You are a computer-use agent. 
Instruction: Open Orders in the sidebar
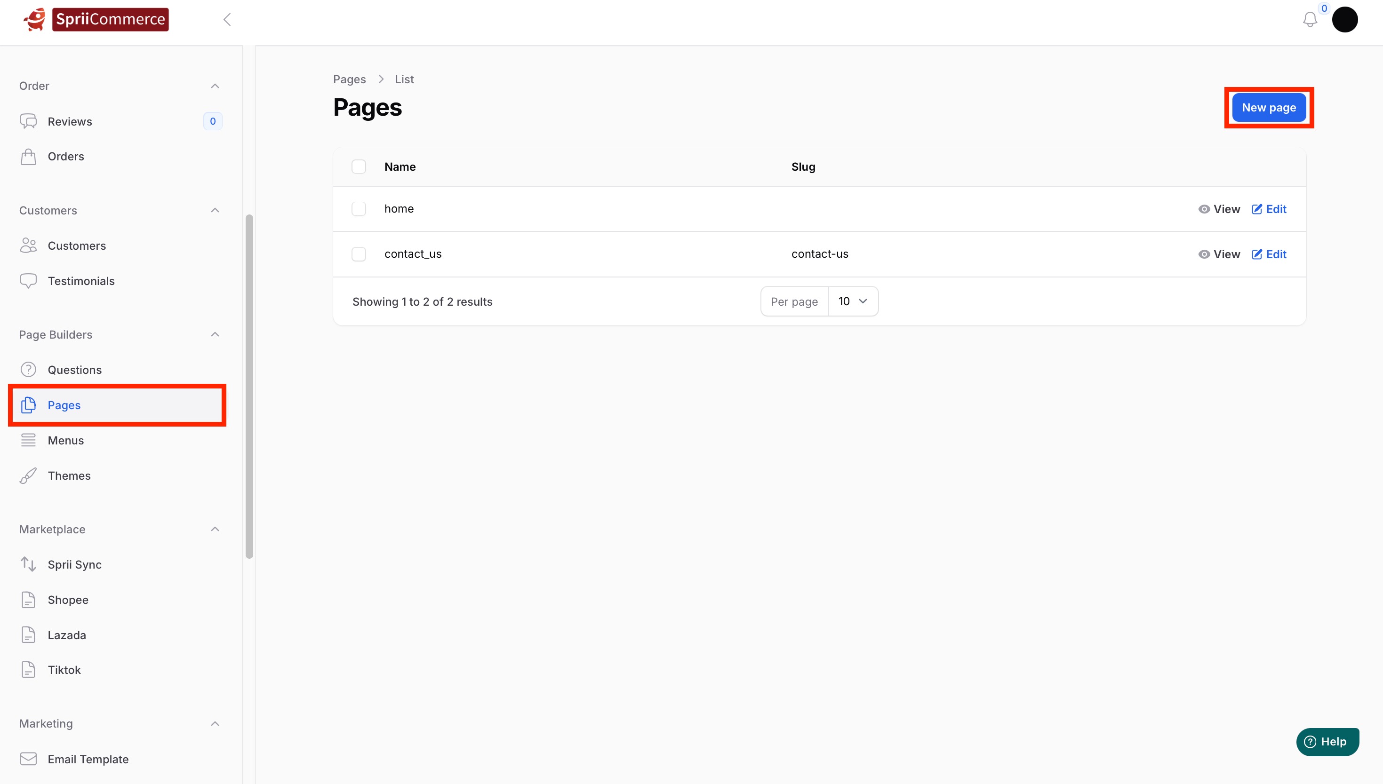tap(66, 156)
